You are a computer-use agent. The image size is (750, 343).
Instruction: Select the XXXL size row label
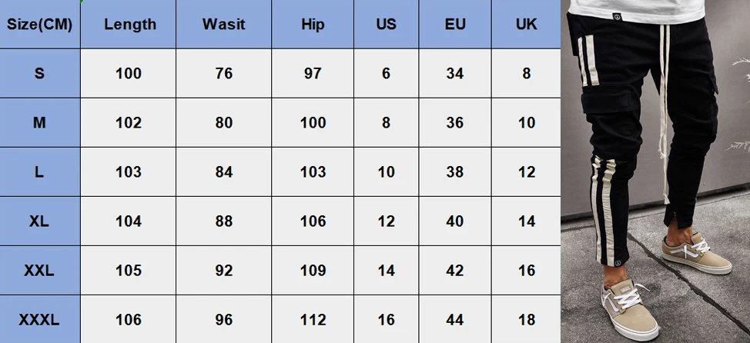40,319
